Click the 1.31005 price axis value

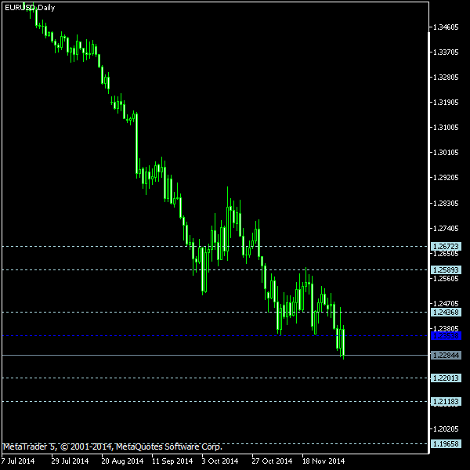point(446,128)
